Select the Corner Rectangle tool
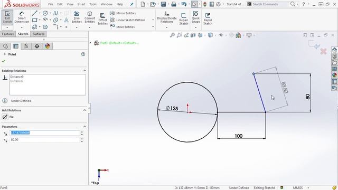 34,20
